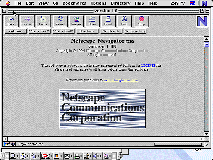
Task: Click the window resize grip at bottom-right corner
Action: tap(207, 144)
